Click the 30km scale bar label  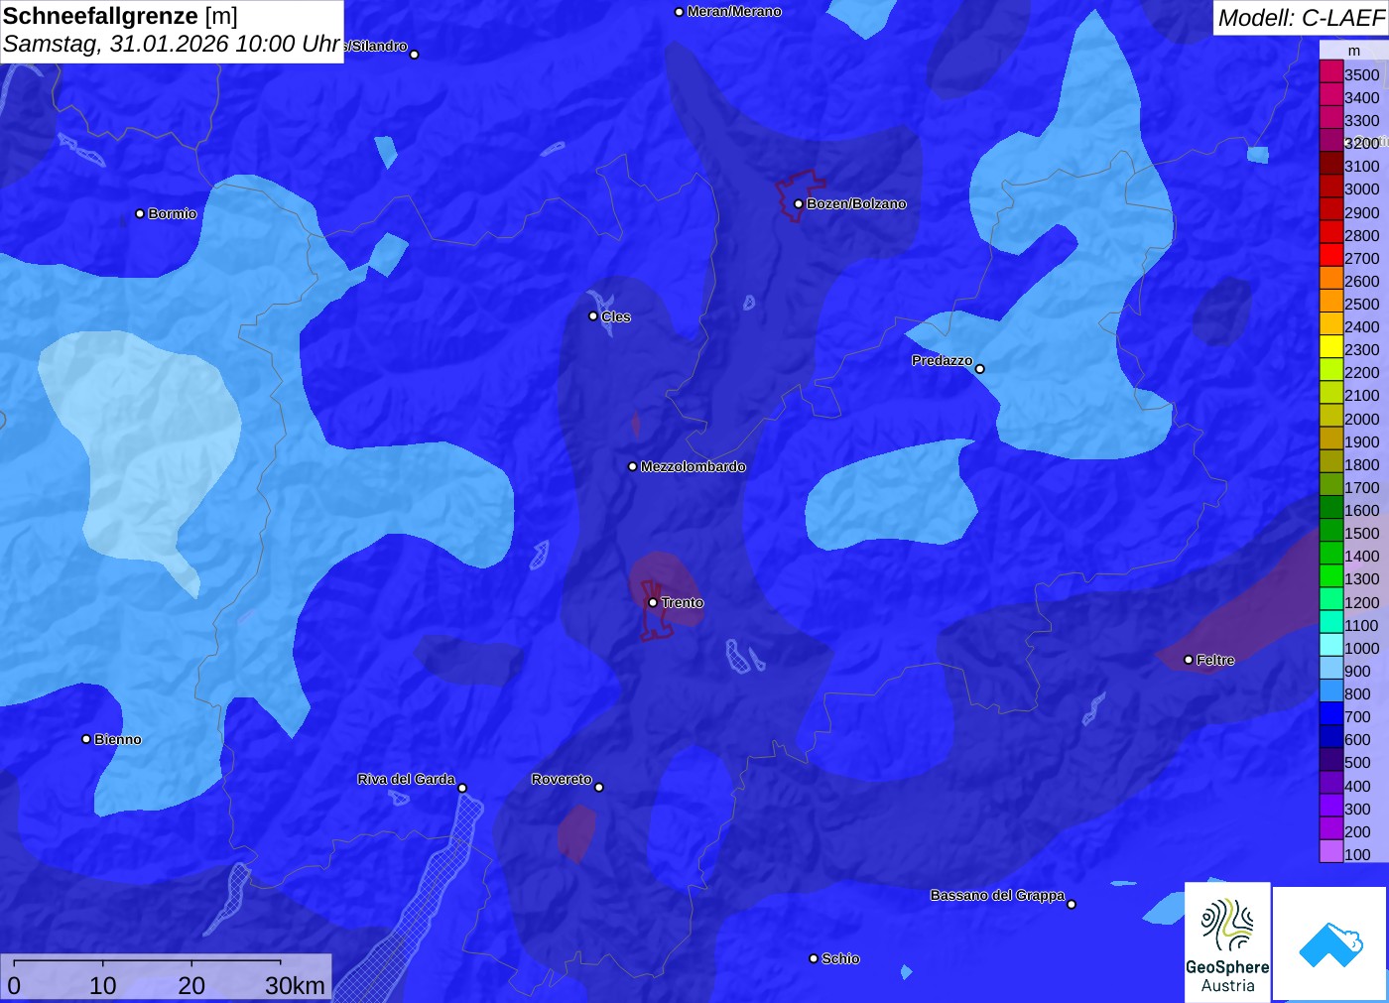point(295,985)
